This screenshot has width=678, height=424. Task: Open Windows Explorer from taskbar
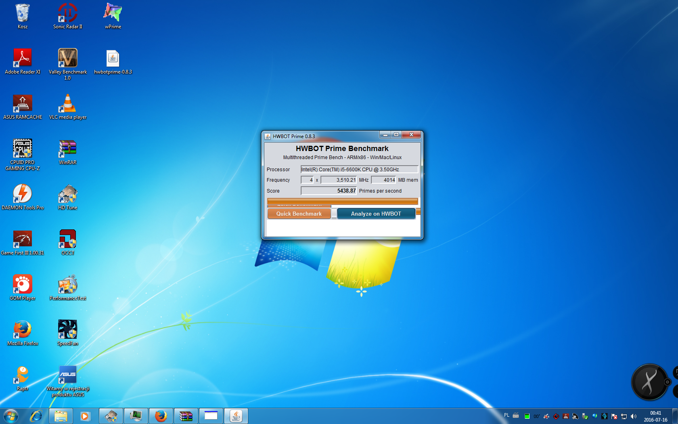pos(61,416)
